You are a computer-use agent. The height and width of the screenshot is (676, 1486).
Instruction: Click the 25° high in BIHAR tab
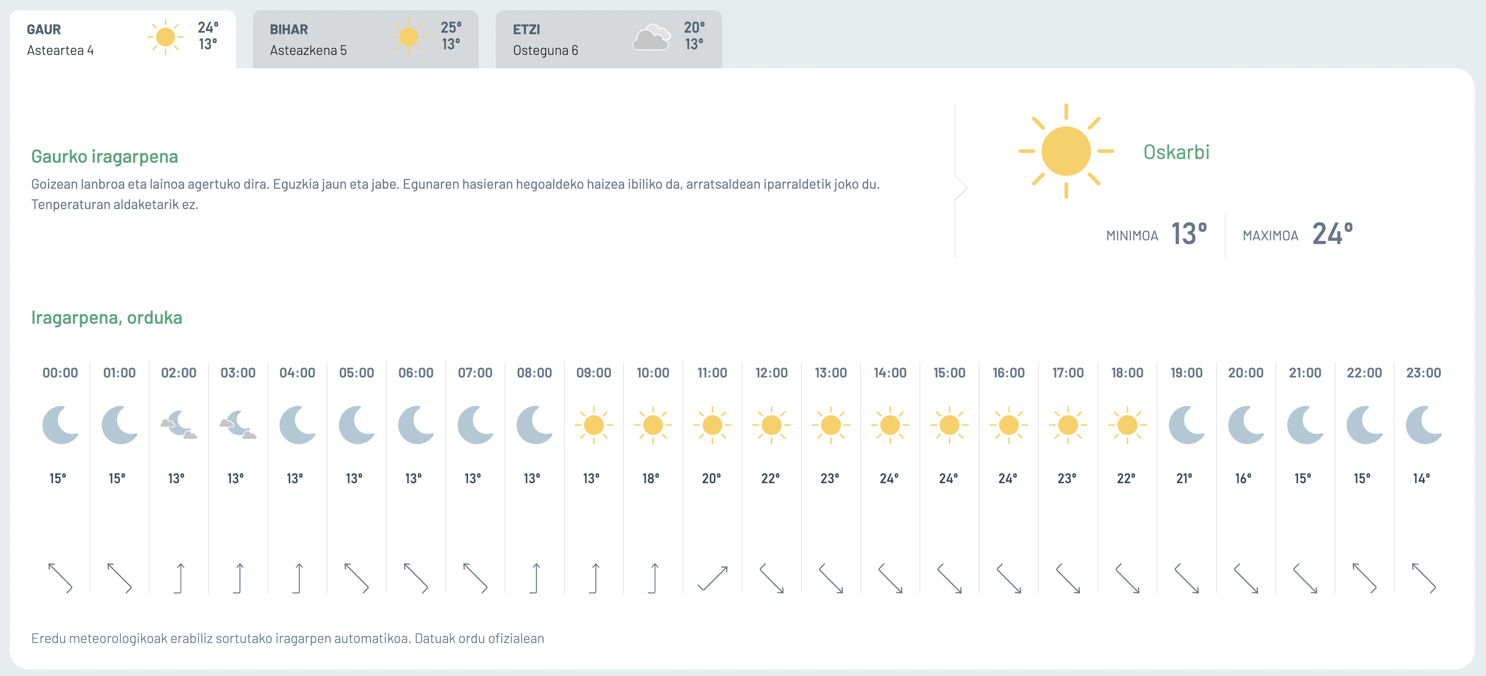[x=451, y=27]
